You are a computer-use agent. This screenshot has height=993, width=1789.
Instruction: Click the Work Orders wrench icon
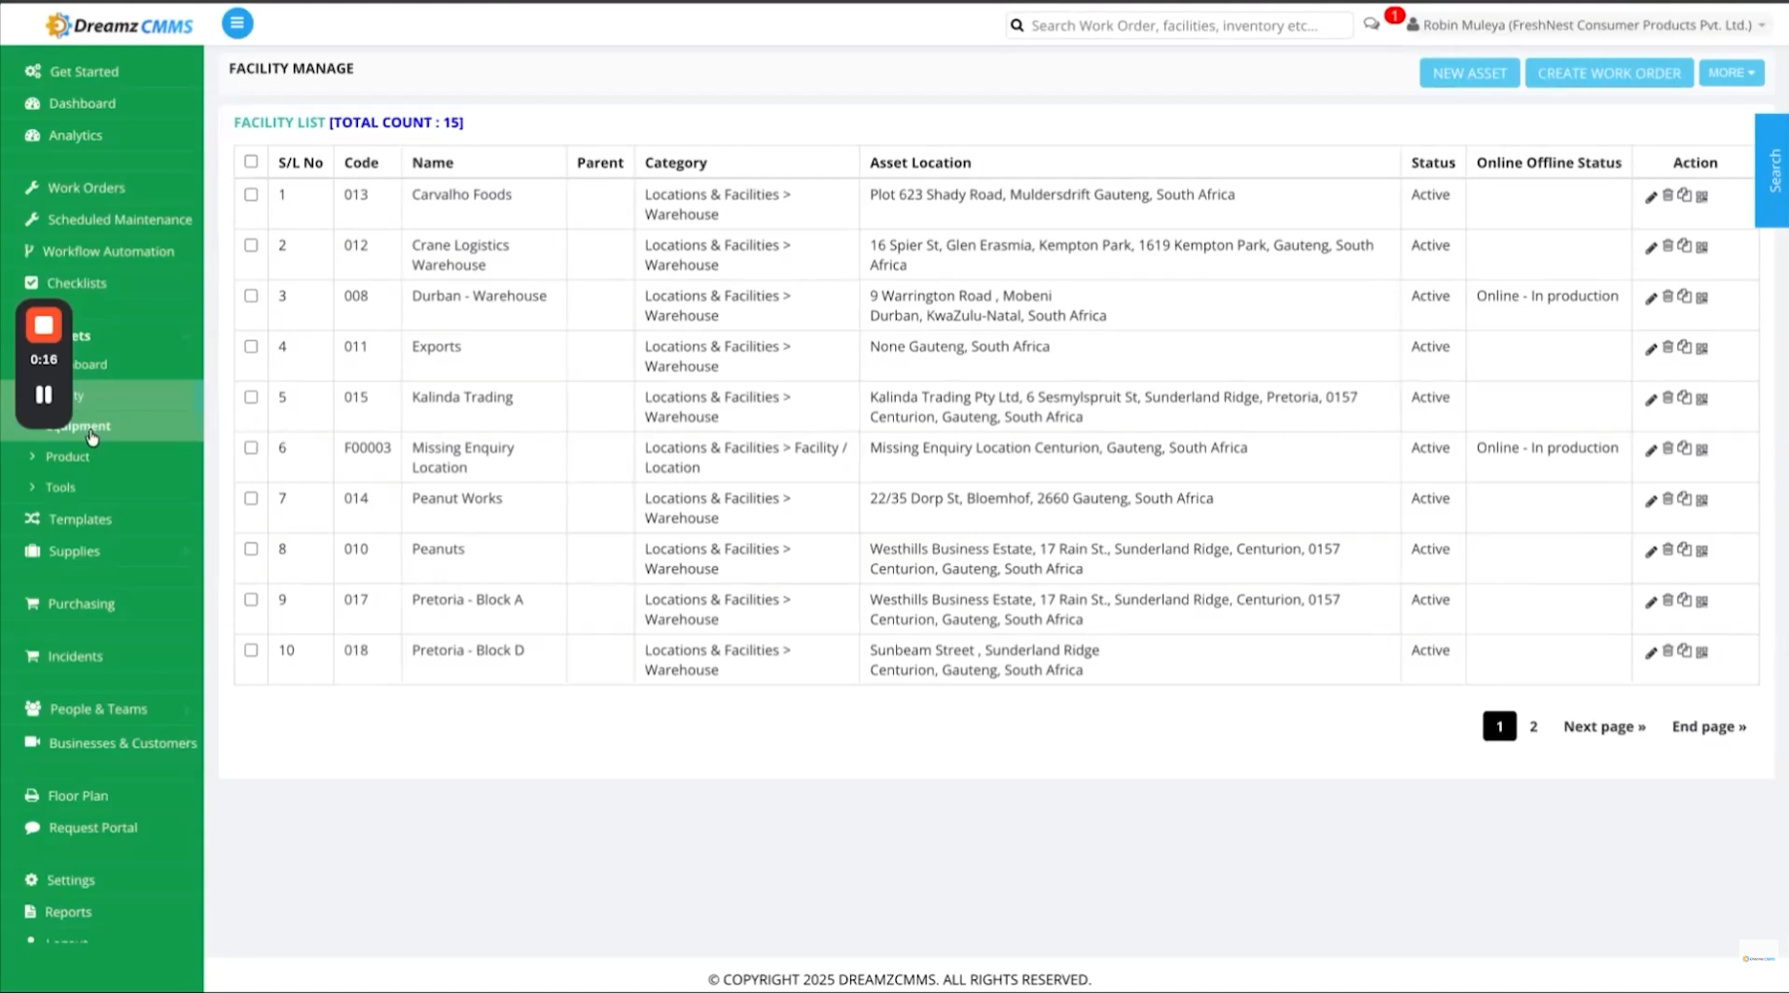pyautogui.click(x=32, y=188)
